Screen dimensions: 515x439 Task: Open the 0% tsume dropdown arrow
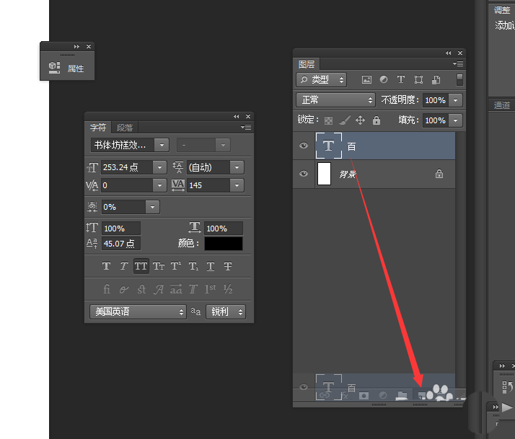pyautogui.click(x=152, y=207)
